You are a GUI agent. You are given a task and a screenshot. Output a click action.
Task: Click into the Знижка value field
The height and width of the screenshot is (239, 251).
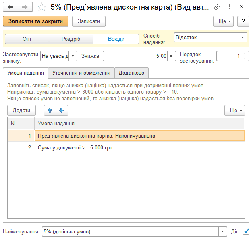135,56
